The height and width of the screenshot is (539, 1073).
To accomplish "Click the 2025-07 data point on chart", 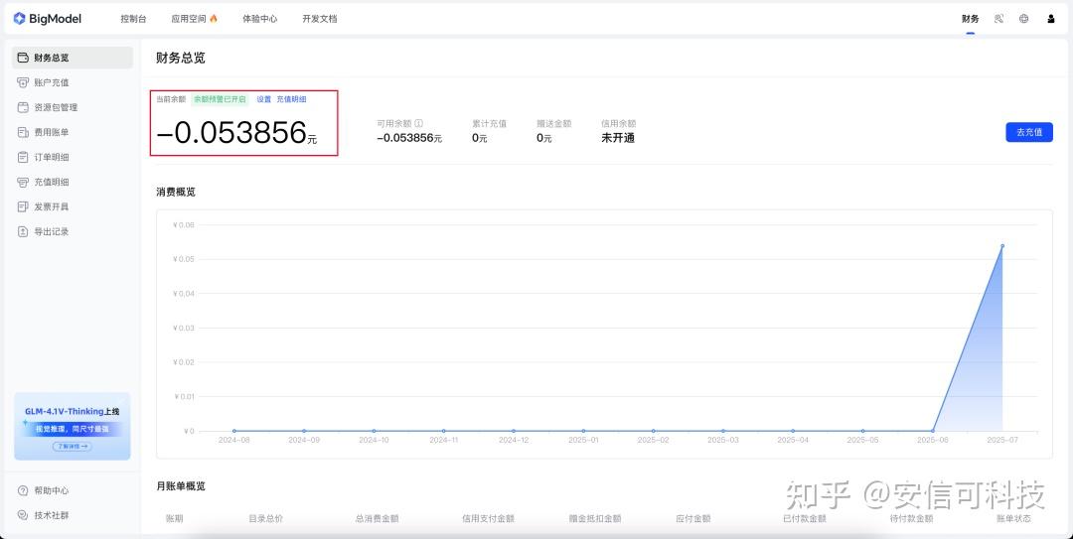I will 1001,246.
